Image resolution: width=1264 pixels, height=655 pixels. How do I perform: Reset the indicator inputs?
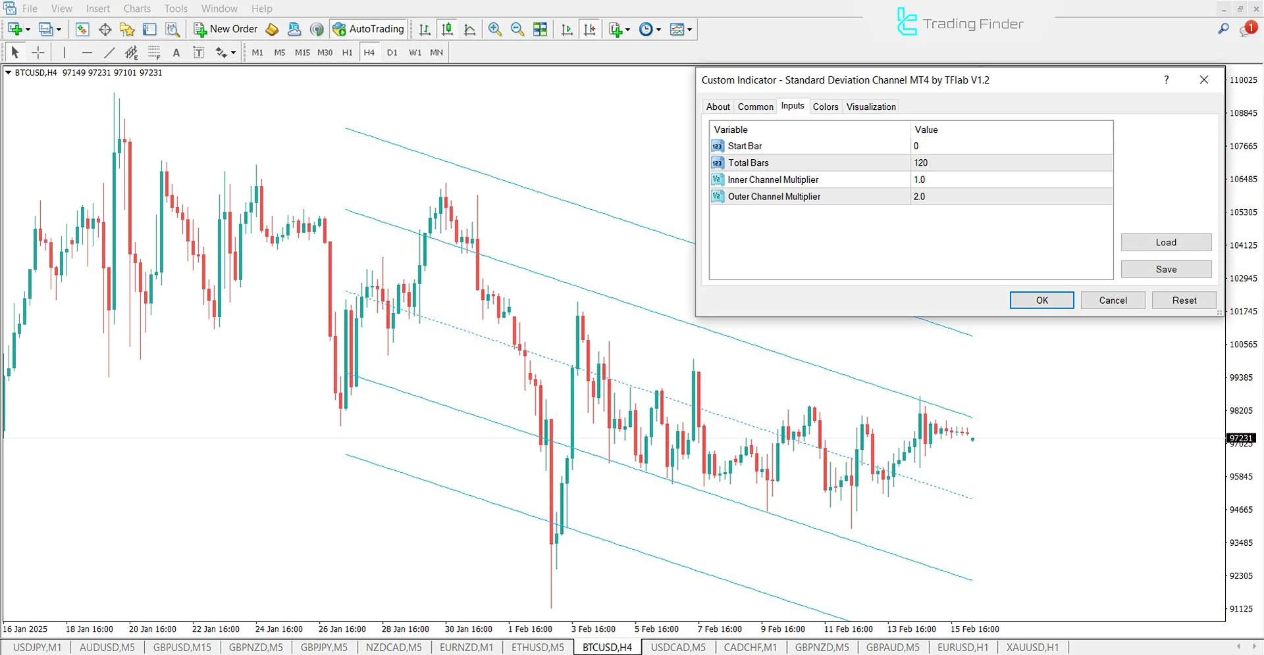(1184, 300)
